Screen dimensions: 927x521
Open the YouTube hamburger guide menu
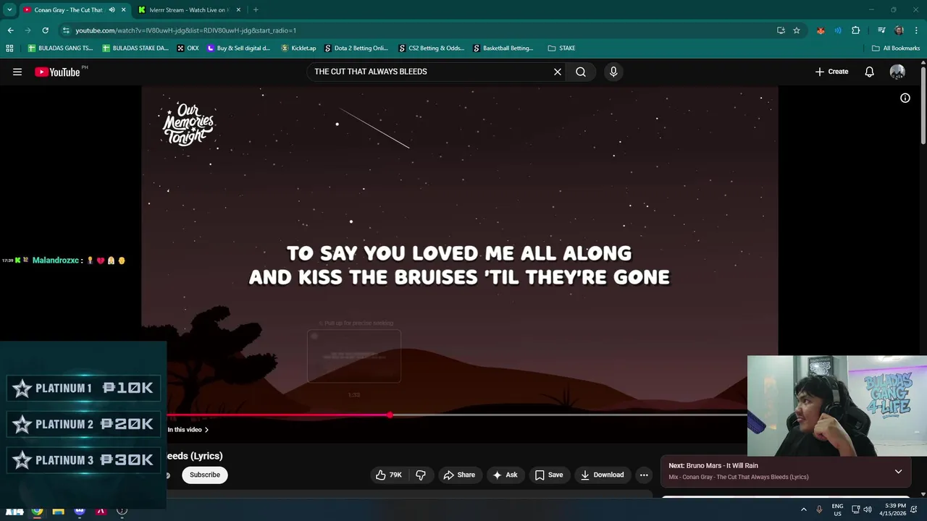(x=17, y=72)
